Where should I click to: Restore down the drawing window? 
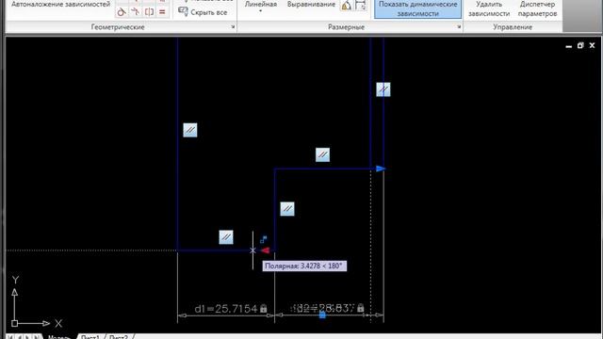(580, 45)
